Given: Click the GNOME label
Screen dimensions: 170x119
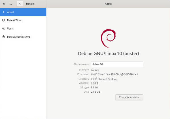Looking at the screenshot, I should pos(84,83).
